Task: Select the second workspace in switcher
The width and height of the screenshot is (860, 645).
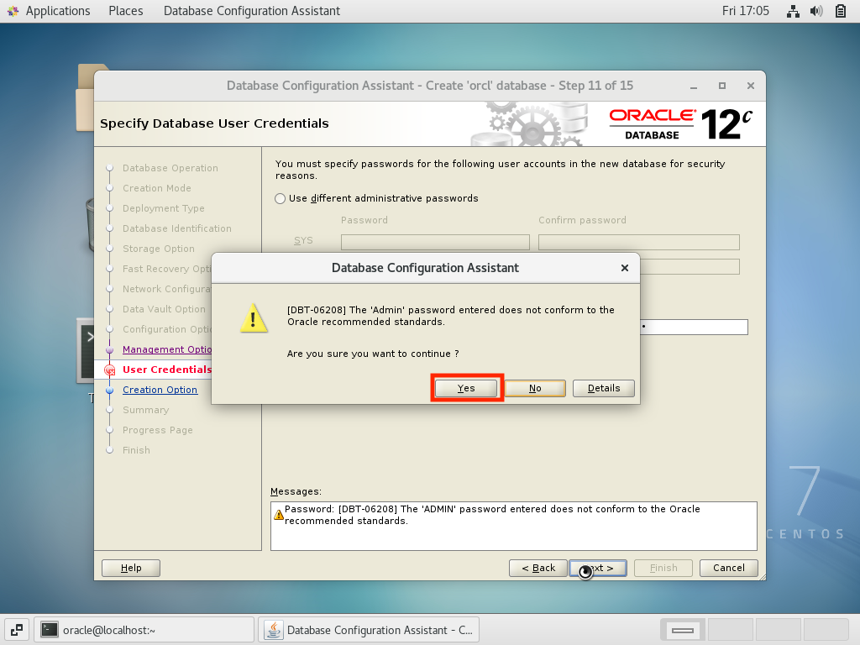Action: pos(731,630)
